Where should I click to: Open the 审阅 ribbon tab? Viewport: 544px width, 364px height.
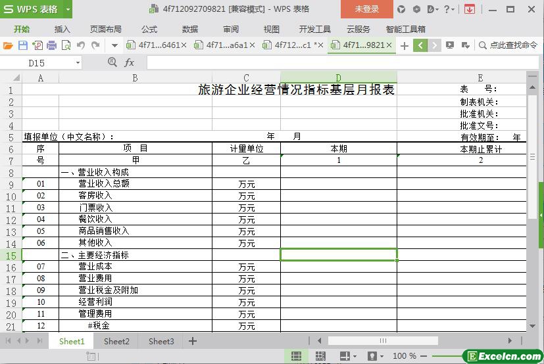pos(231,29)
